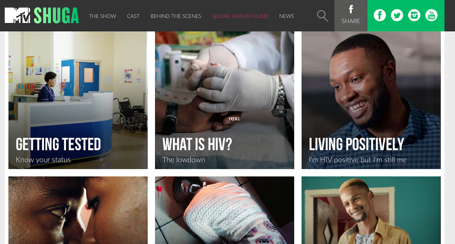Open the close-up couple faces thumbnail
The image size is (455, 244).
click(x=78, y=210)
